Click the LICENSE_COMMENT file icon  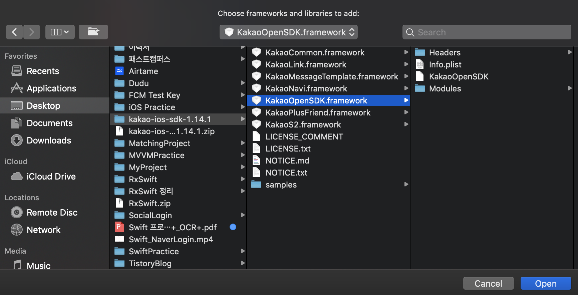(x=256, y=136)
